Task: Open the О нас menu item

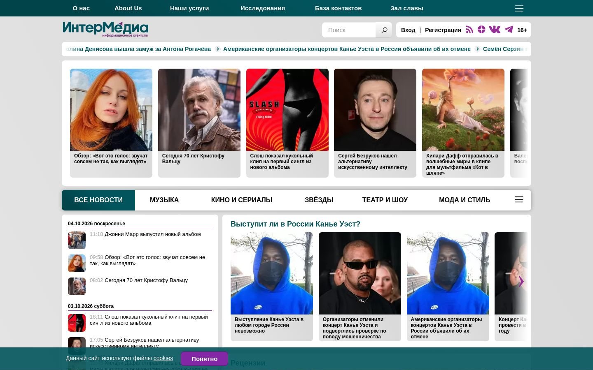Action: [81, 8]
